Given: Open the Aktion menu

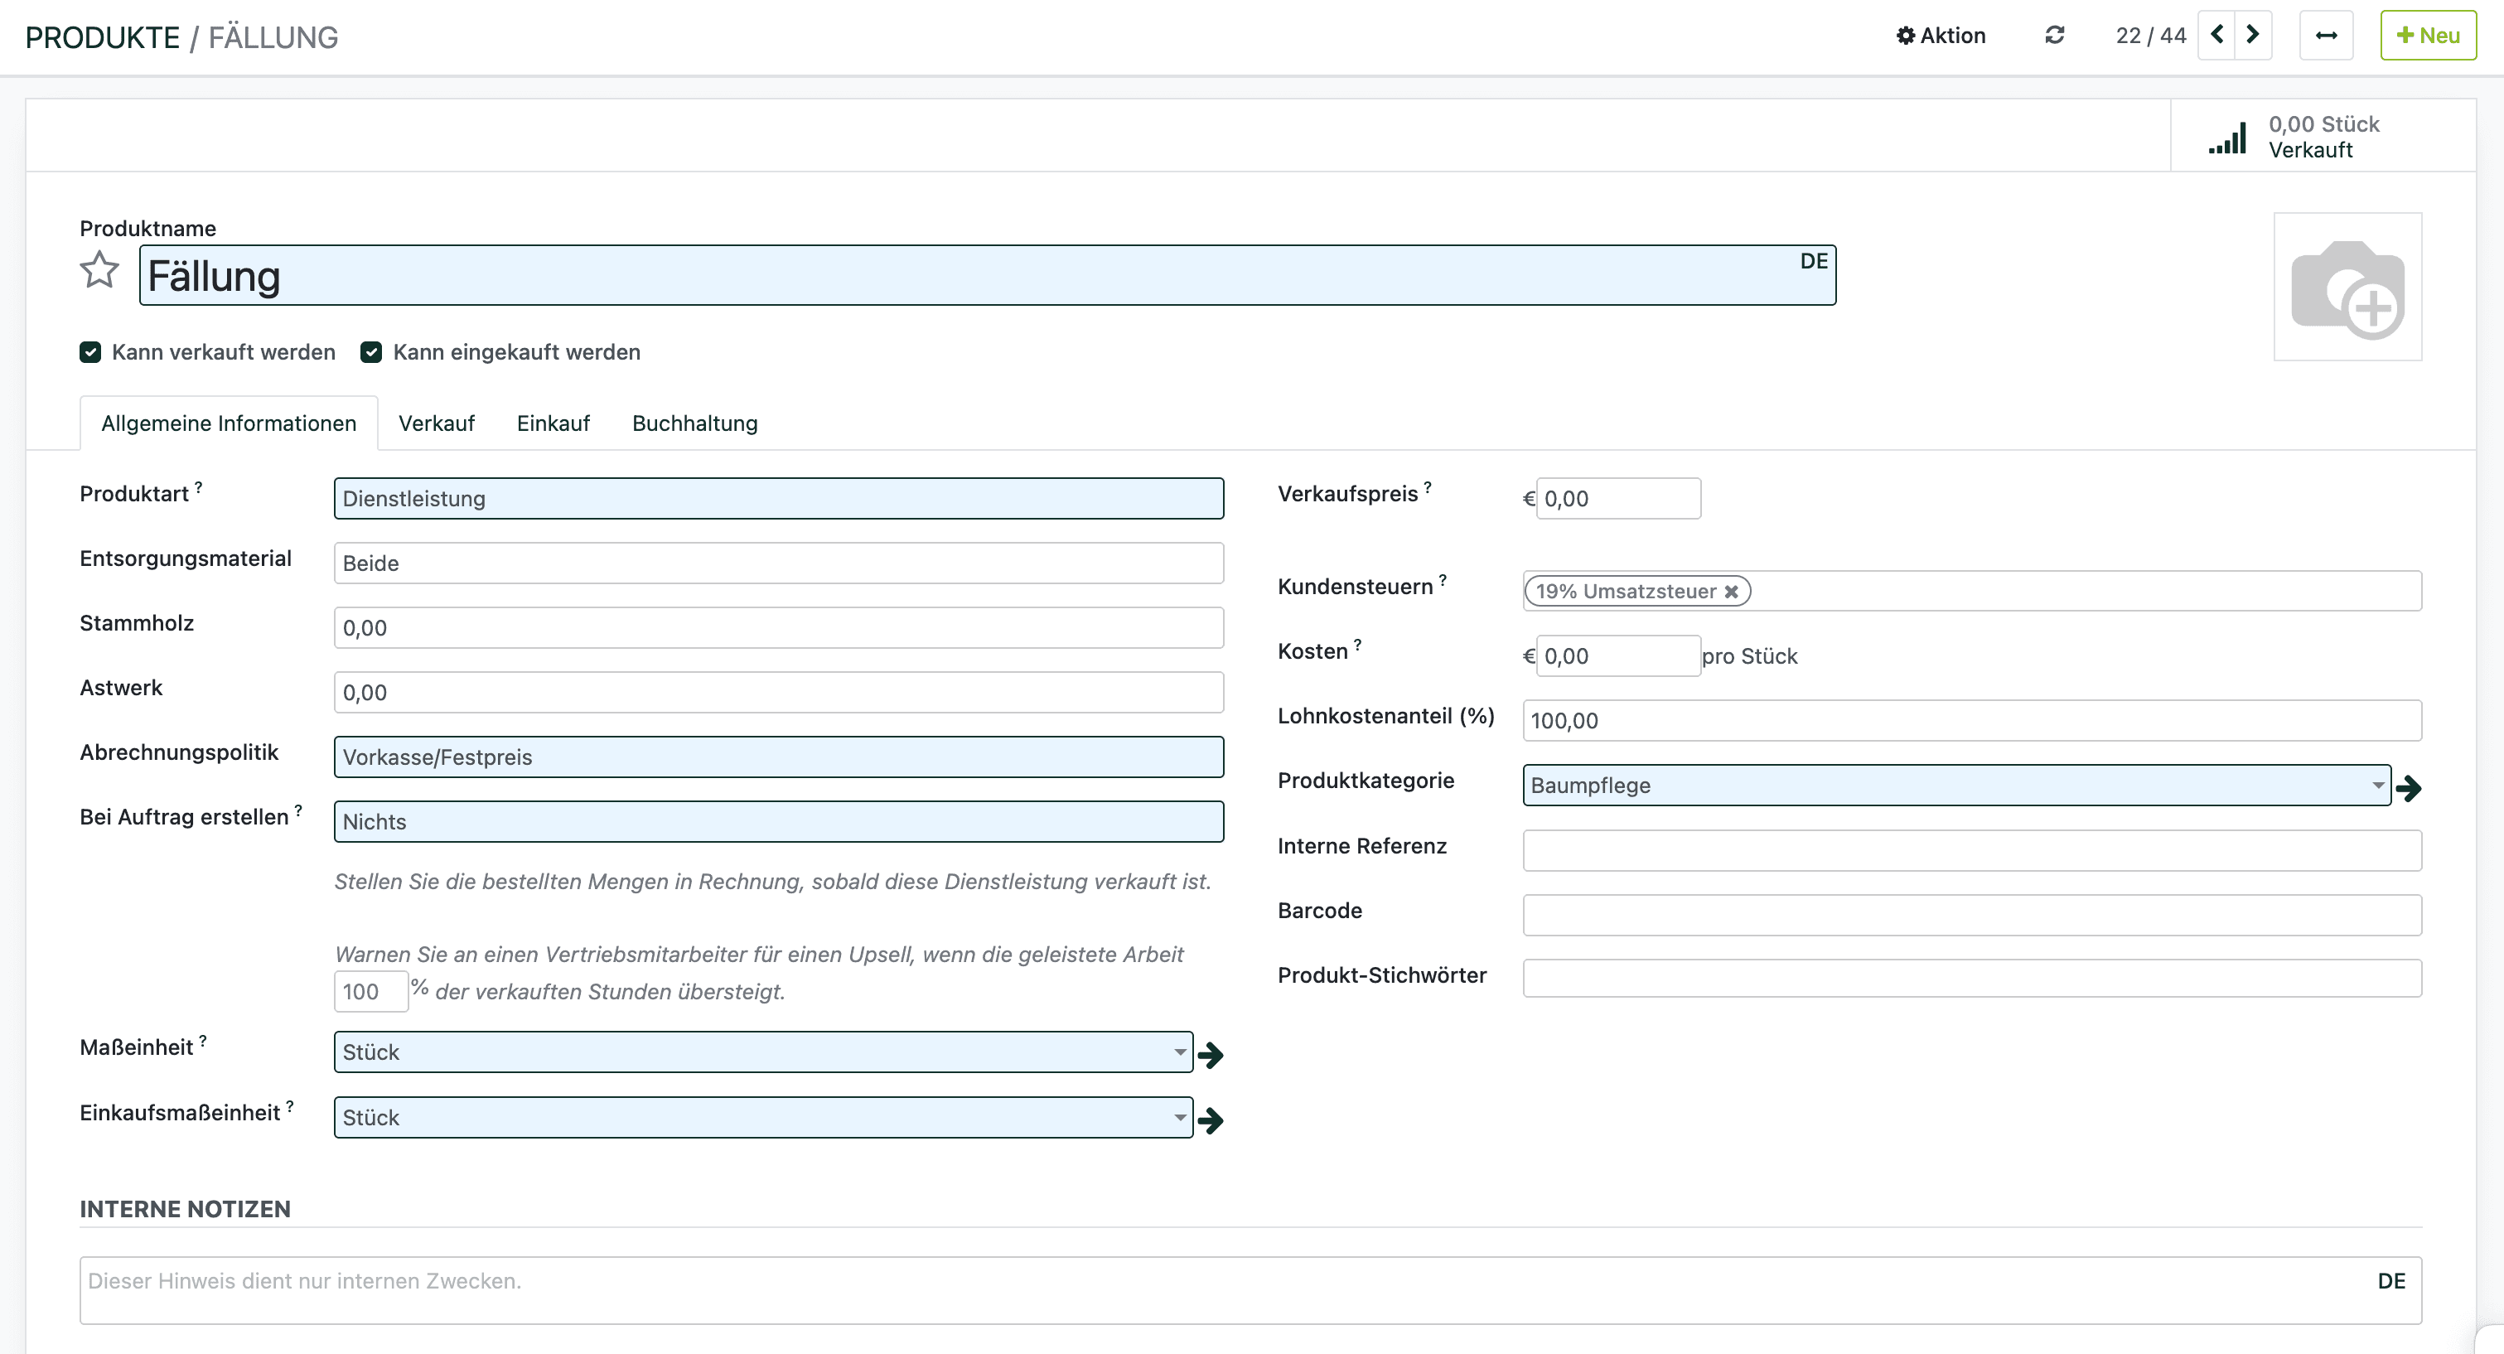Looking at the screenshot, I should (x=1941, y=36).
